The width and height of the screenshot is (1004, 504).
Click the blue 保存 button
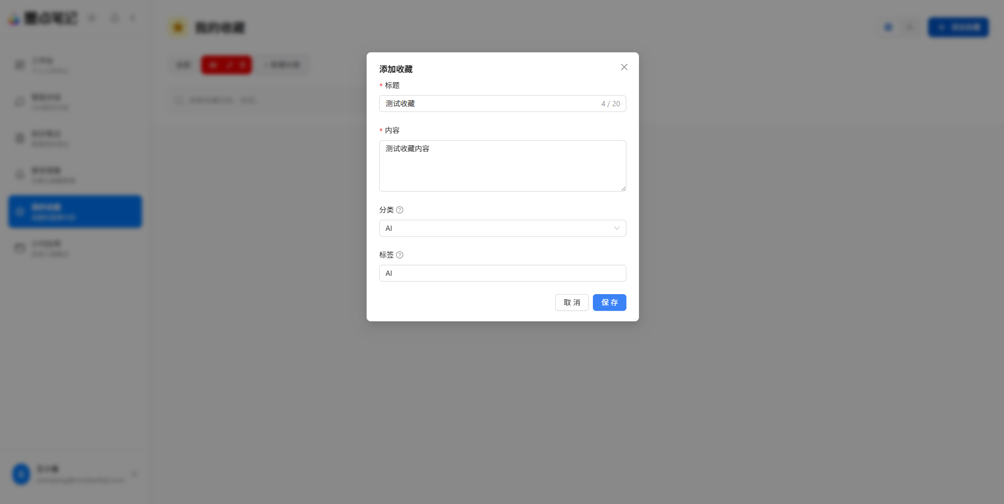609,303
